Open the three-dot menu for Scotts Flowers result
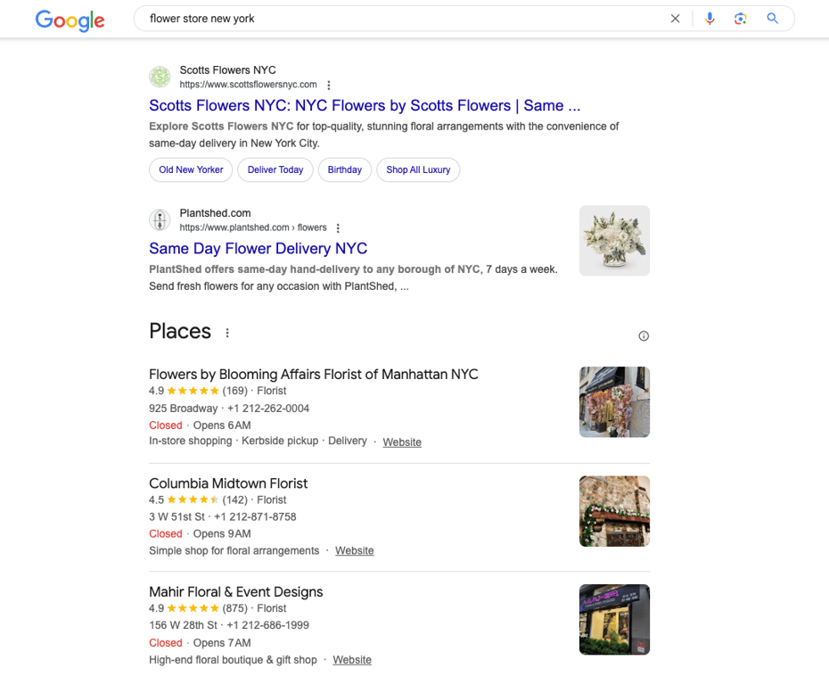829x685 pixels. point(329,85)
